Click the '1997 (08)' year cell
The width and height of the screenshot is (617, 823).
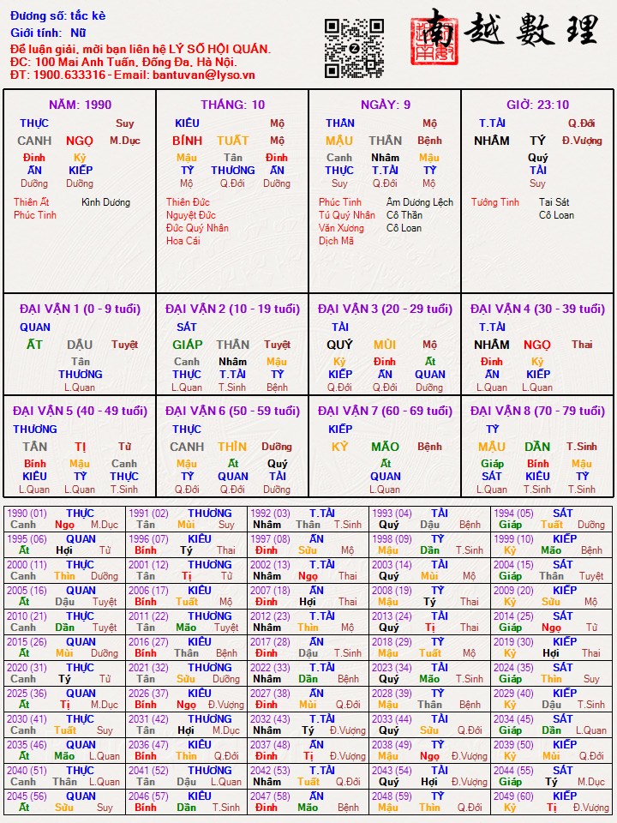308,545
